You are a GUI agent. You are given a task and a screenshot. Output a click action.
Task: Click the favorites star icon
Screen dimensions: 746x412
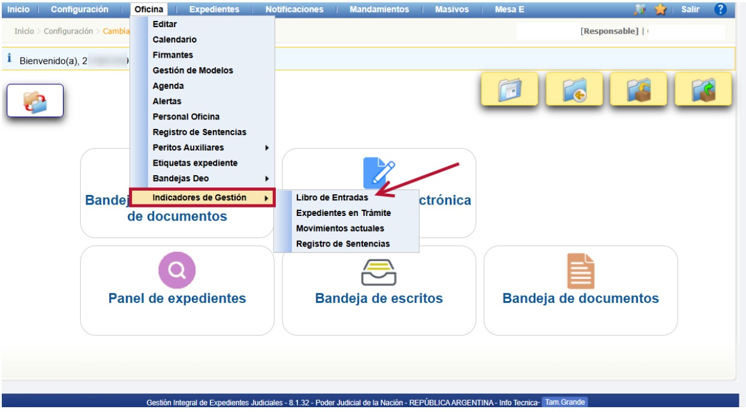pos(660,9)
